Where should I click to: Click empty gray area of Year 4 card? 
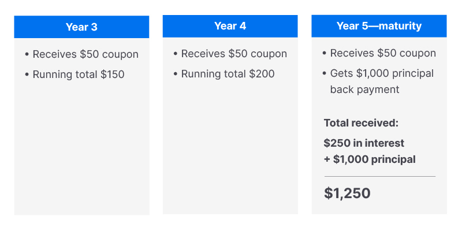click(230, 150)
